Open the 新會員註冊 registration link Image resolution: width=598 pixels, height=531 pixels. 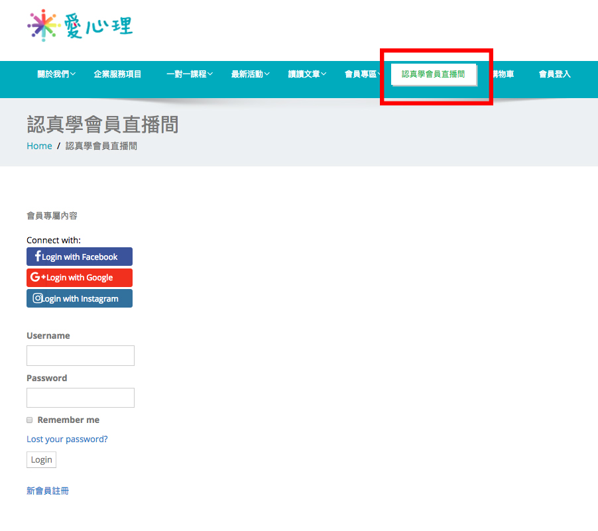point(48,491)
